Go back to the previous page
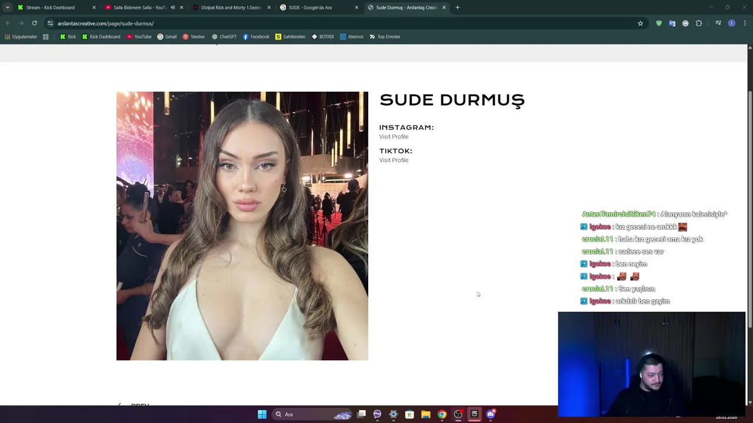 coord(8,23)
